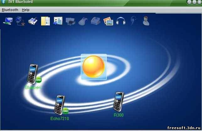Select the headphones audio service icon

(120, 21)
